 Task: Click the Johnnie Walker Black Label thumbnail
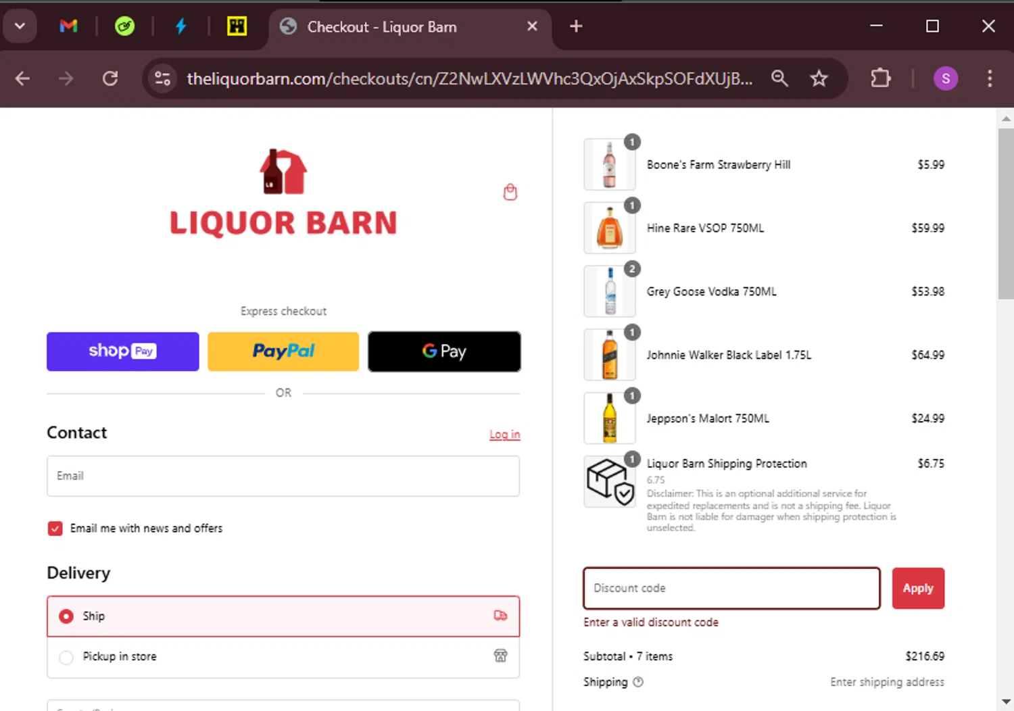[x=610, y=355]
